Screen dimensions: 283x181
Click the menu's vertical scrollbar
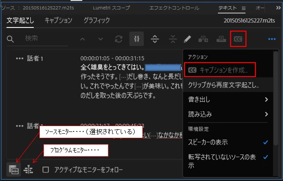click(x=276, y=98)
